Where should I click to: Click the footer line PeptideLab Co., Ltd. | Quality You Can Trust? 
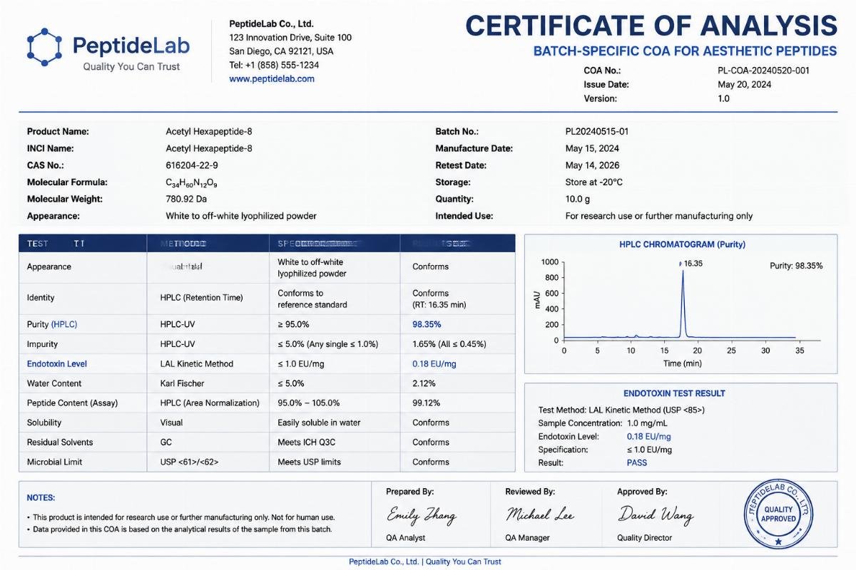[425, 561]
